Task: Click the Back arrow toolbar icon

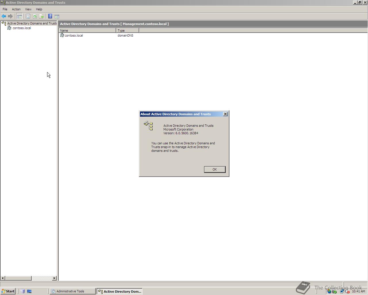Action: click(x=4, y=16)
